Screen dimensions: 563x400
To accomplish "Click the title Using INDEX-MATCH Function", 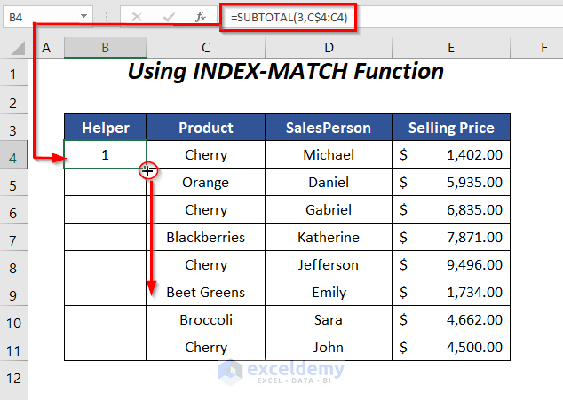I will pyautogui.click(x=285, y=72).
